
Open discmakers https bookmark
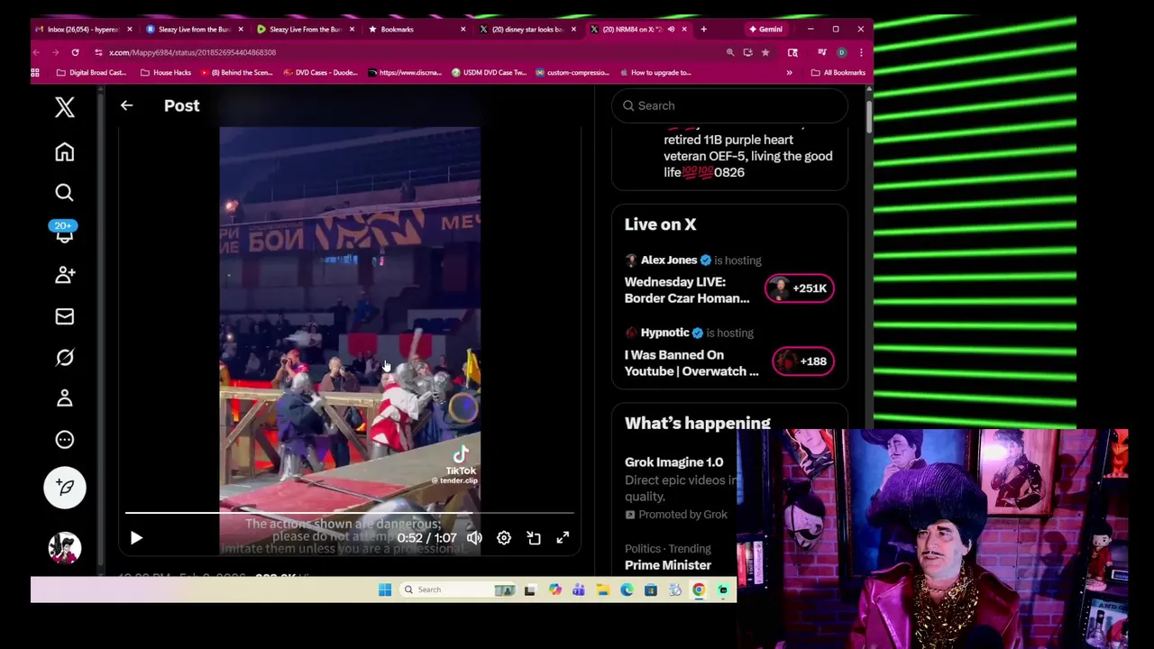tap(404, 72)
